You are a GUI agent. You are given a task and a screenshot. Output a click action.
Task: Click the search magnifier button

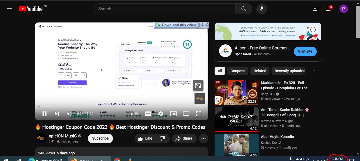(244, 9)
